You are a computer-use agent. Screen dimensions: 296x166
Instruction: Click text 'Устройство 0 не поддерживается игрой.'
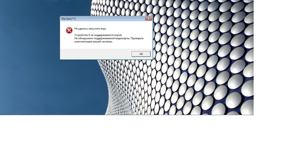coord(98,35)
